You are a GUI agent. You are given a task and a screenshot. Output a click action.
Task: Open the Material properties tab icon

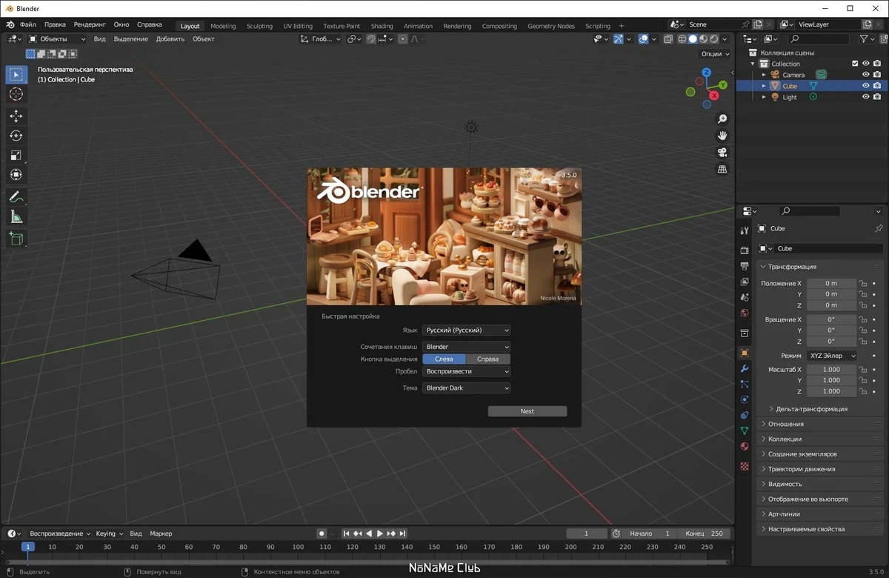tap(745, 446)
